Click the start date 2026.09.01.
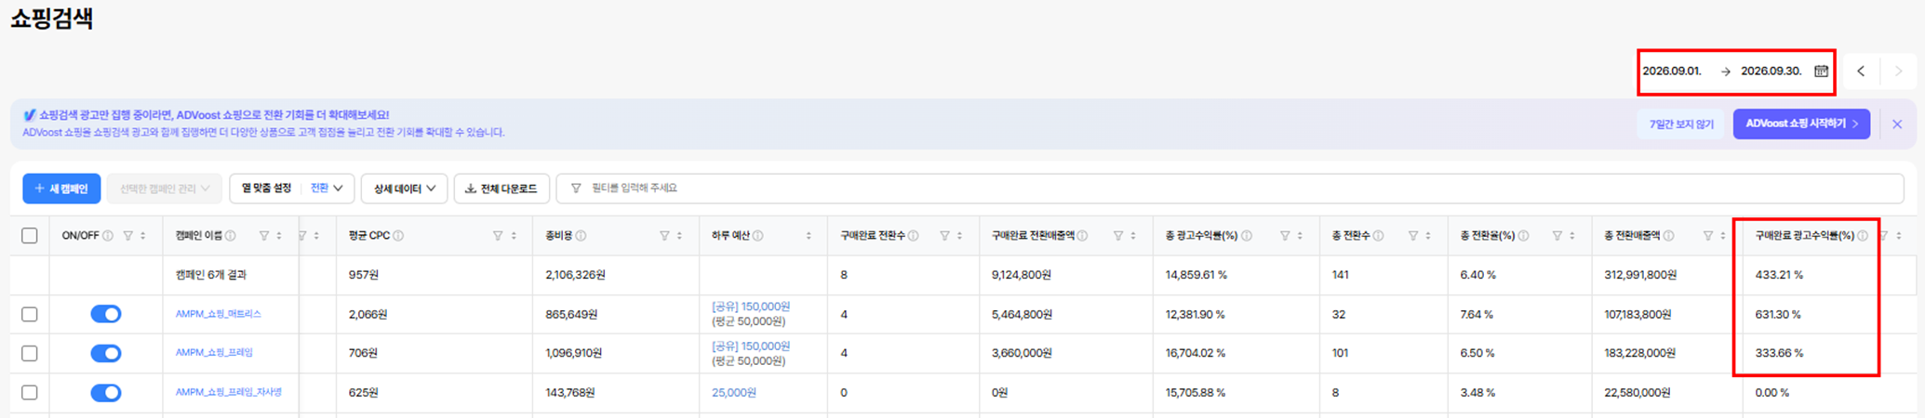Screen dimensions: 1925x418 point(1672,72)
